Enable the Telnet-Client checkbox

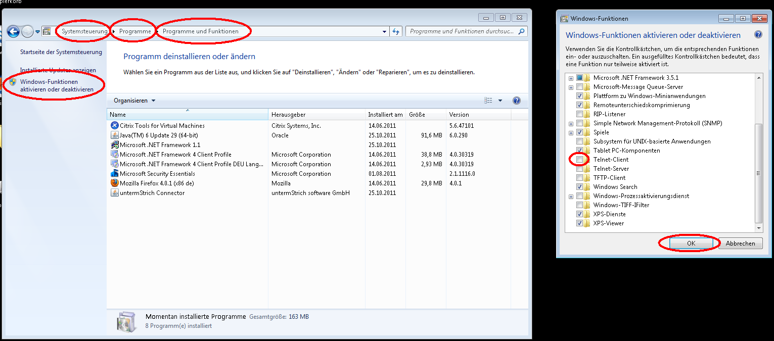pos(579,160)
